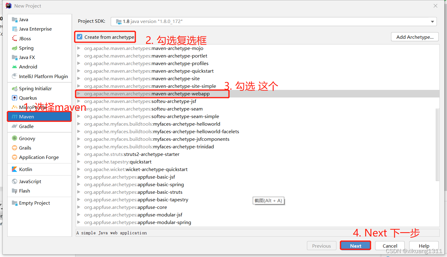Click the Empty Project folder icon
The height and width of the screenshot is (257, 447).
15,203
